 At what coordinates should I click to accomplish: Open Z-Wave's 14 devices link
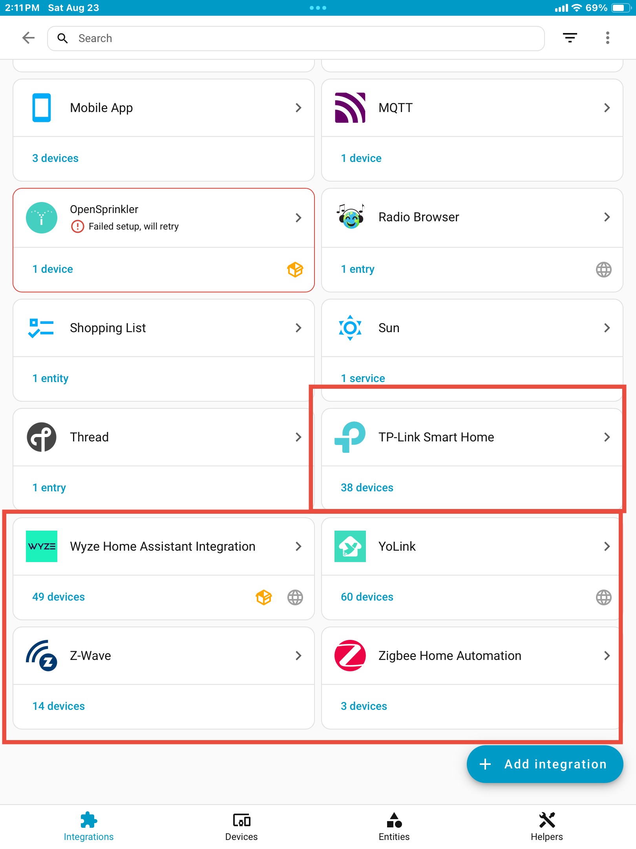58,706
